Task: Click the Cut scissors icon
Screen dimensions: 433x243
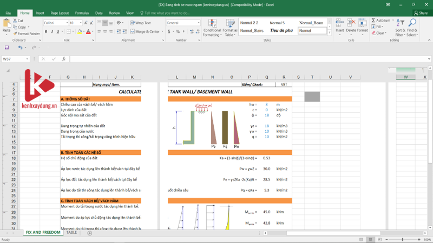Action: [x=15, y=21]
